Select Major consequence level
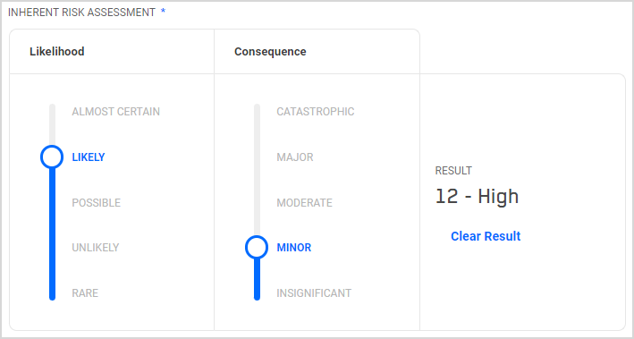Screen dimensions: 634x339 tap(295, 157)
